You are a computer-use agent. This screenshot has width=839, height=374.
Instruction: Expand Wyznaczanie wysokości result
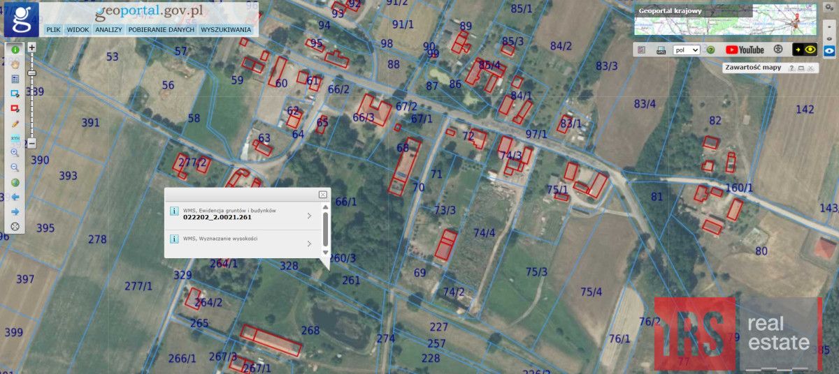309,244
